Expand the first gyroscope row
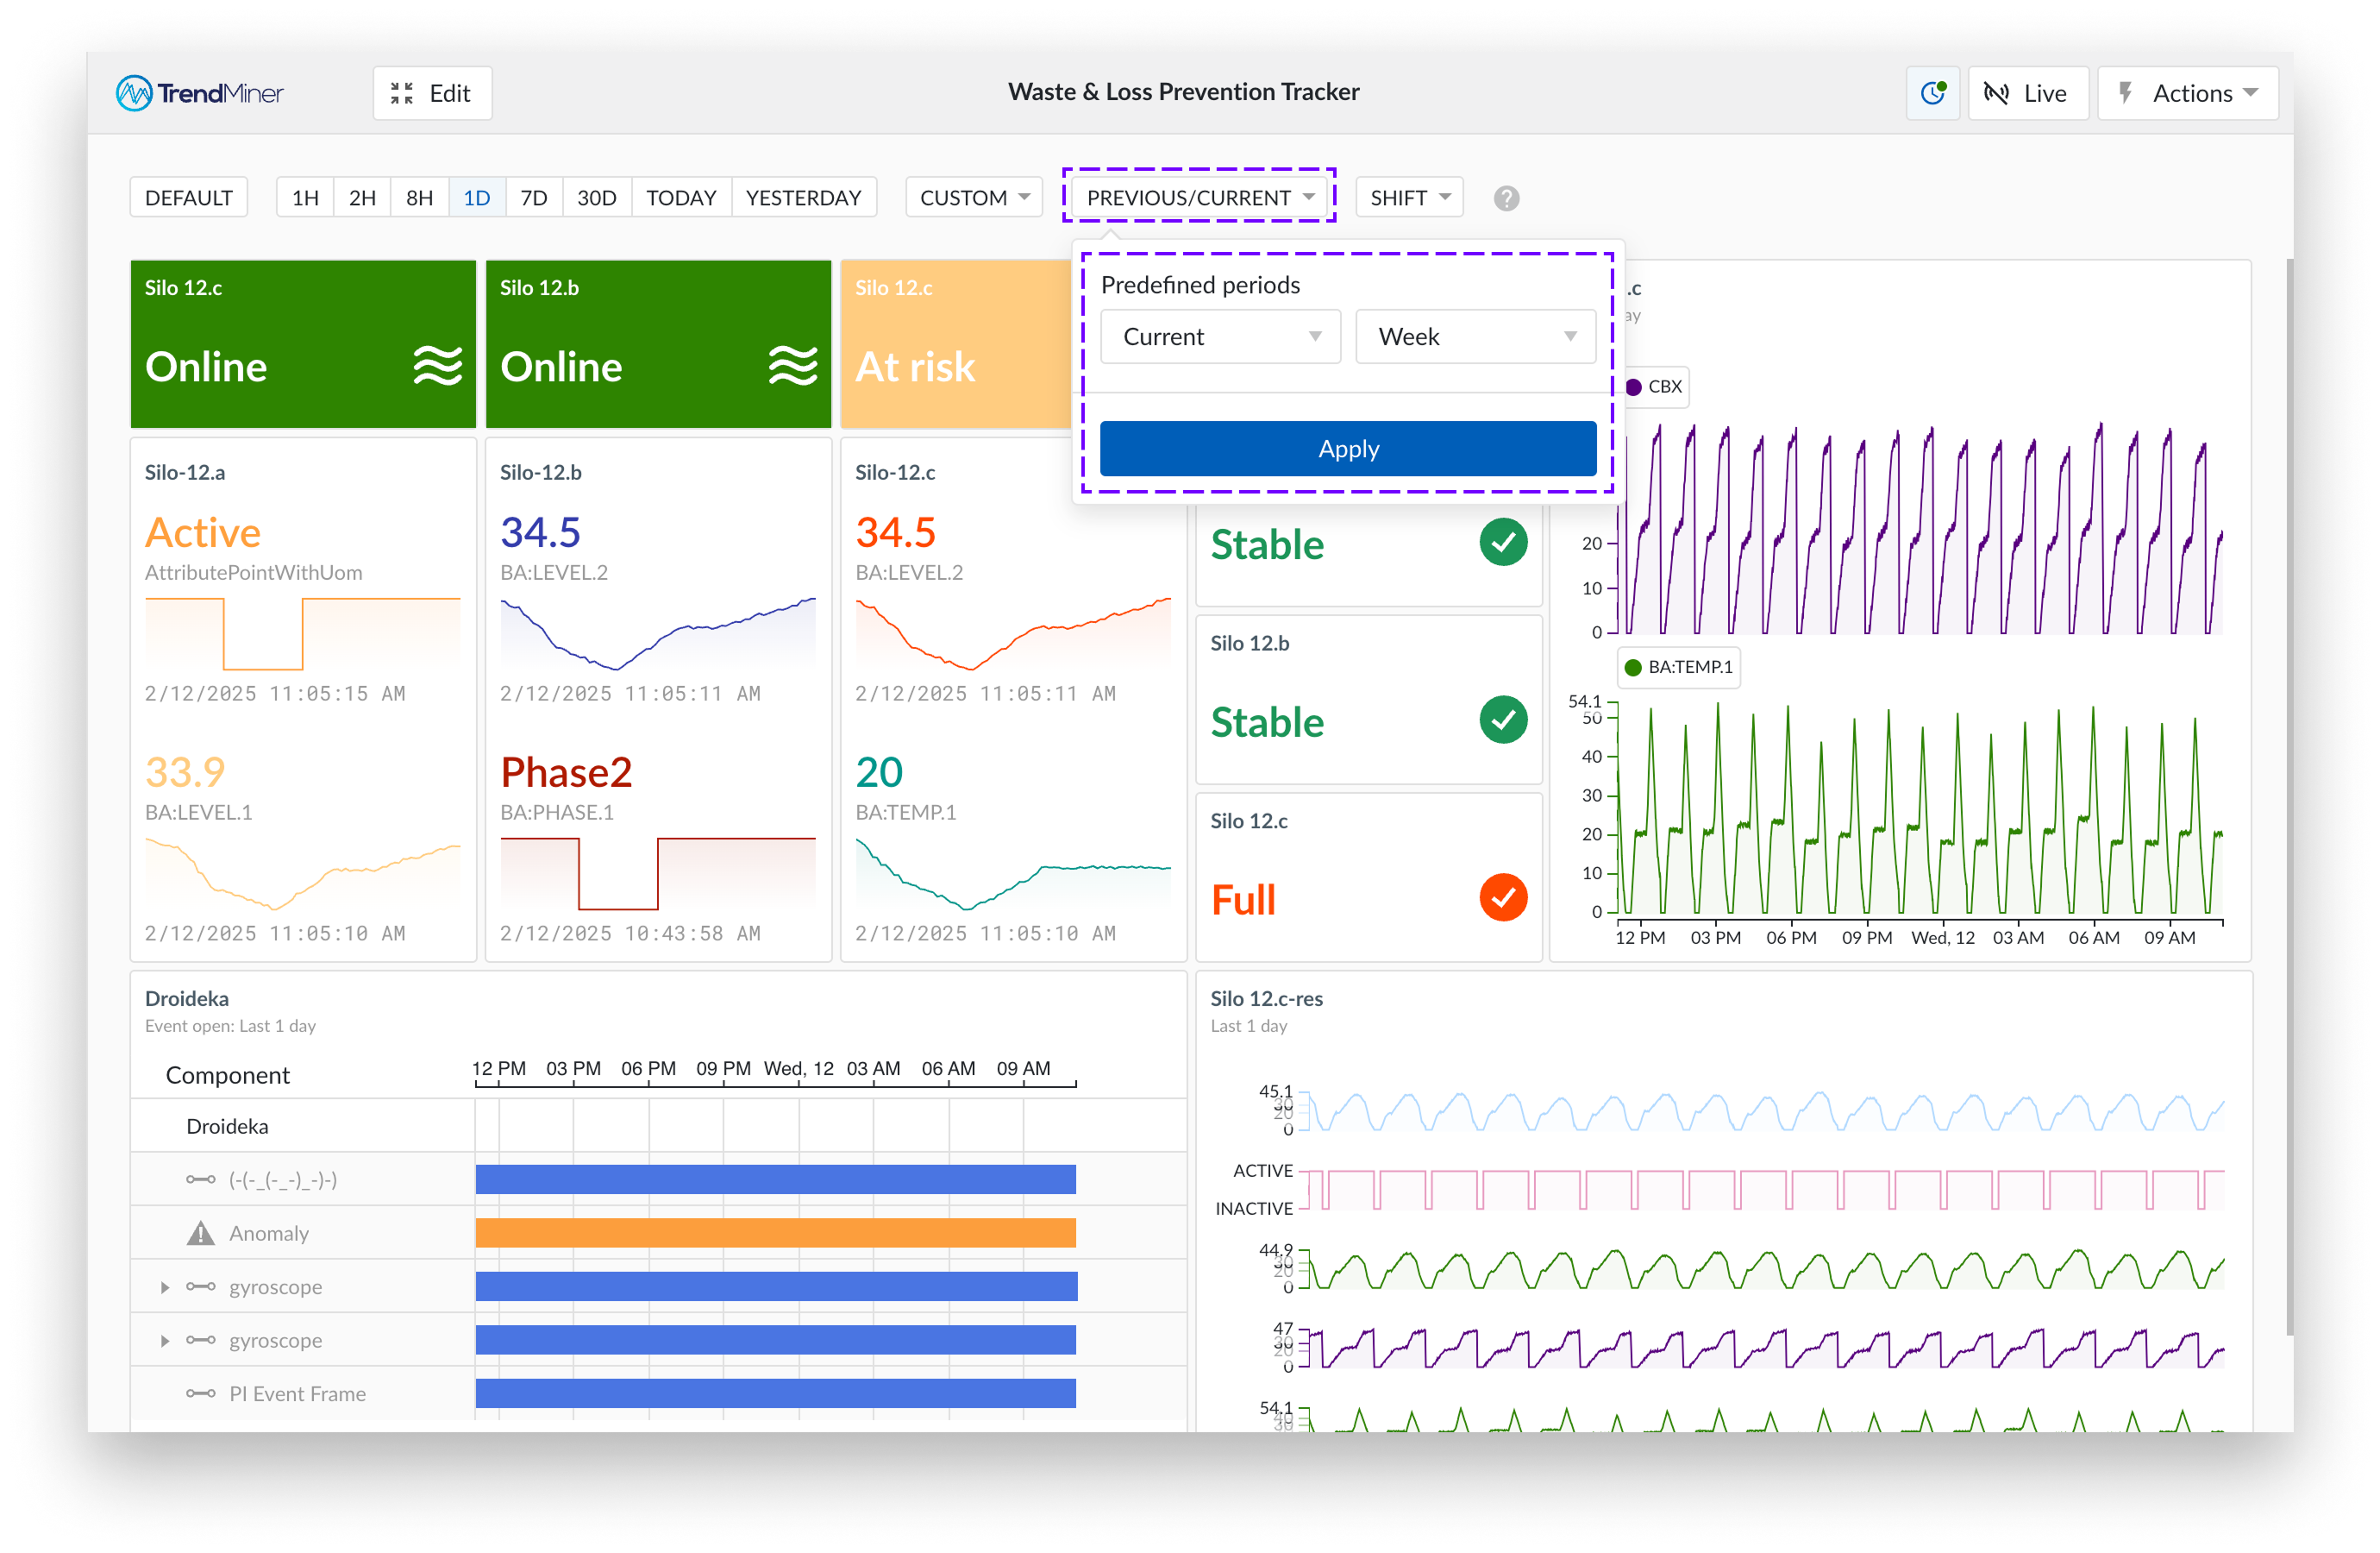This screenshot has height=1553, width=2380. pos(165,1286)
